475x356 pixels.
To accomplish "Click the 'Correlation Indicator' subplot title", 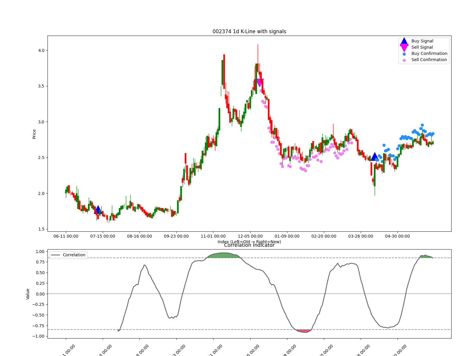I will pyautogui.click(x=249, y=245).
